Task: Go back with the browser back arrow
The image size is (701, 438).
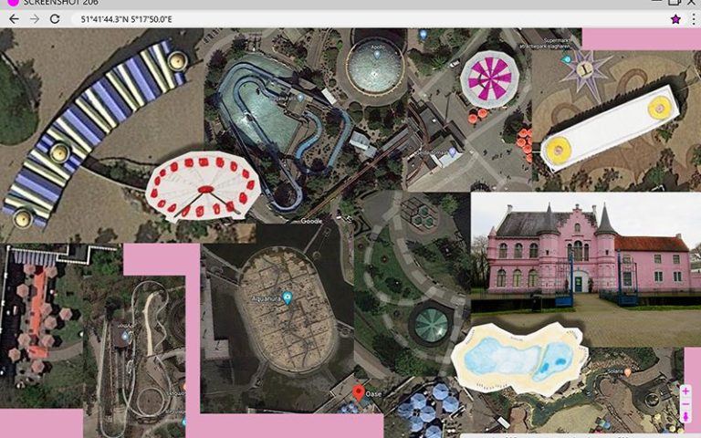Action: [14, 19]
